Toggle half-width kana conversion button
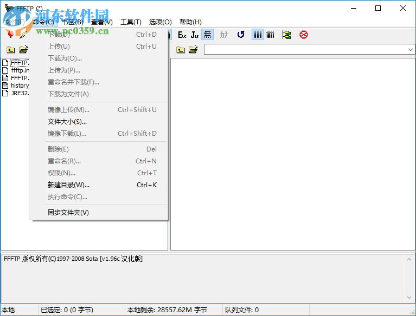This screenshot has width=416, height=316. (x=224, y=35)
